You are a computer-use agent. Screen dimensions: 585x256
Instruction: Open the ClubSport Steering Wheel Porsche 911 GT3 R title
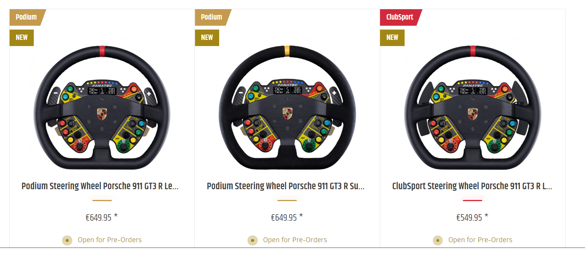(472, 187)
